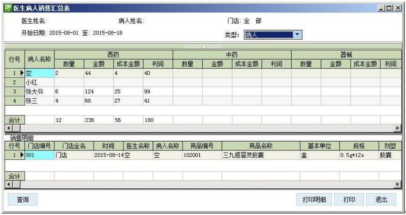Click detail table scroll right arrow
The image size is (406, 215).
398,184
